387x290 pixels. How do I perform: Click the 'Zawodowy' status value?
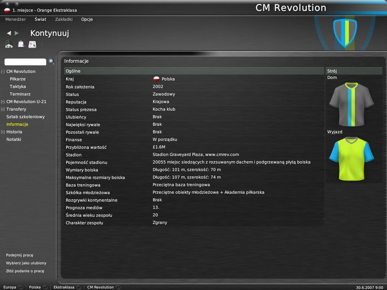click(164, 94)
